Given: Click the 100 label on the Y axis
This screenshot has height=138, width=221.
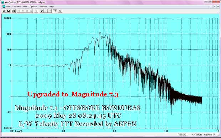Looking at the screenshot, I should (9, 49).
